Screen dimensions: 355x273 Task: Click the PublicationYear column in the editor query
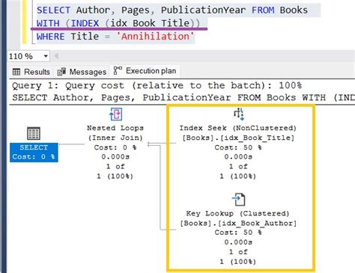pyautogui.click(x=203, y=10)
